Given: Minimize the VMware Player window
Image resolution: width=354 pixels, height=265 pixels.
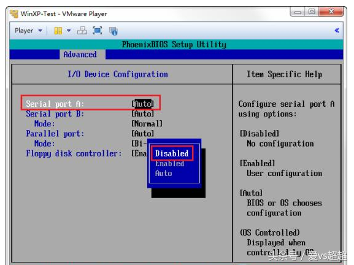Looking at the screenshot, I should 298,12.
